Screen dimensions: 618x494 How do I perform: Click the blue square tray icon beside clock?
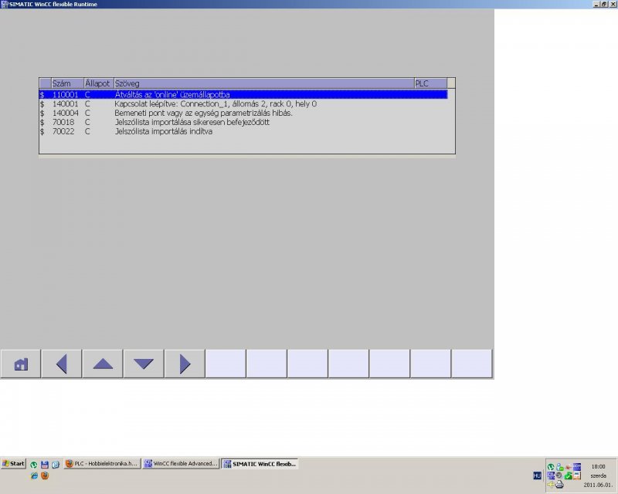pyautogui.click(x=577, y=467)
